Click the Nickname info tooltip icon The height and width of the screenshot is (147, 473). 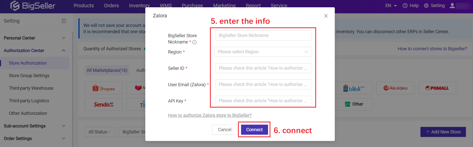(x=194, y=42)
